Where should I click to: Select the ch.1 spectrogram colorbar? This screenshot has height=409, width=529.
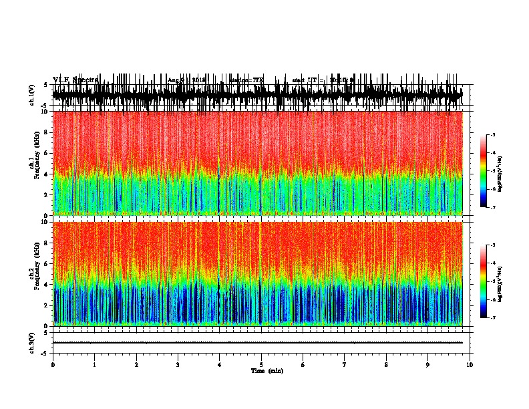tap(484, 171)
